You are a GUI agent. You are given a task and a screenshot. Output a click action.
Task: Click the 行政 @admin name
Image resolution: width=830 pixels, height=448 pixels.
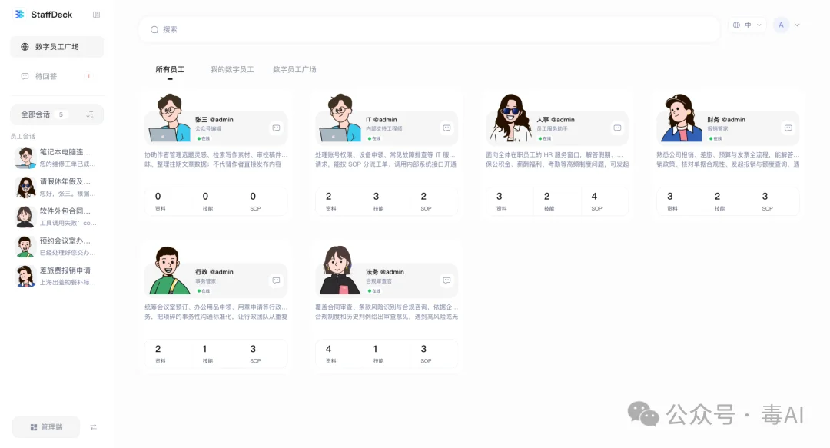214,272
